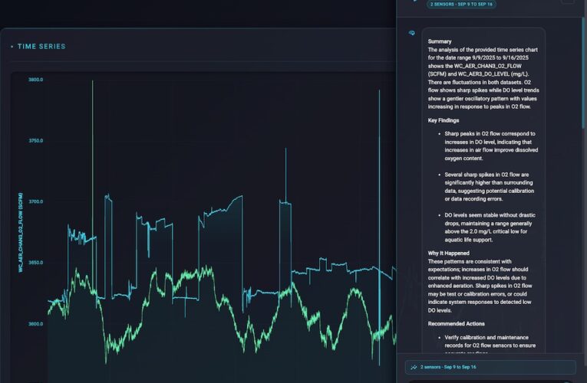Click the 'Key Findings' heading

point(444,120)
